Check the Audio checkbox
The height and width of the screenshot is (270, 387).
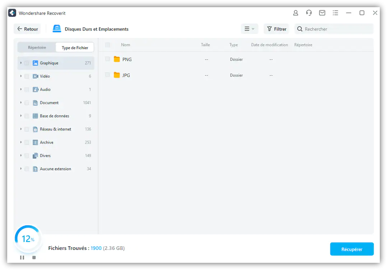point(27,89)
